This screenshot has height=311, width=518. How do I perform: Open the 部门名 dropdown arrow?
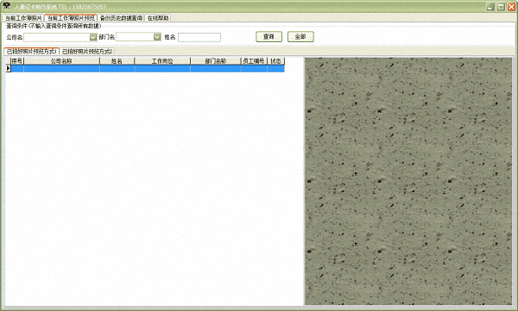[157, 37]
